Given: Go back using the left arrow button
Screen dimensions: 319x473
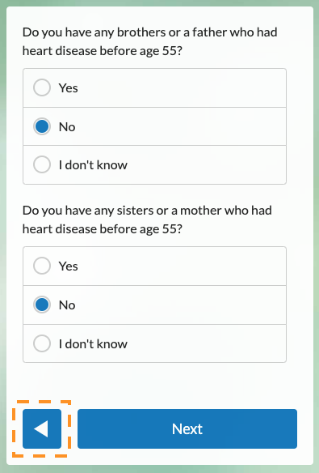Looking at the screenshot, I should [x=42, y=428].
